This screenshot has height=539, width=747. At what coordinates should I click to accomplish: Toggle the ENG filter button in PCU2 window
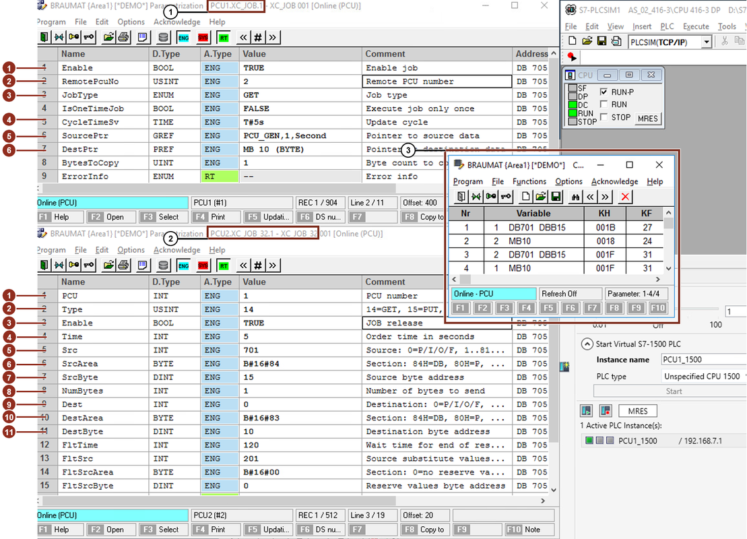tap(183, 265)
